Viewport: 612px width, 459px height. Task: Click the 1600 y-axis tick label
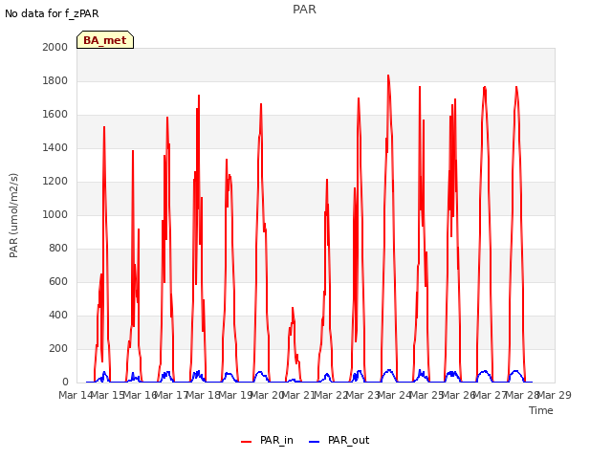(55, 115)
